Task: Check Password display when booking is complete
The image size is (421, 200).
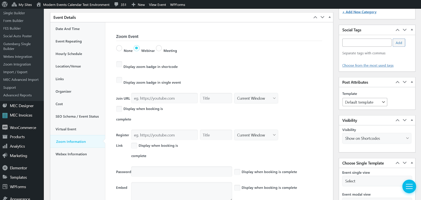Action: click(x=237, y=172)
